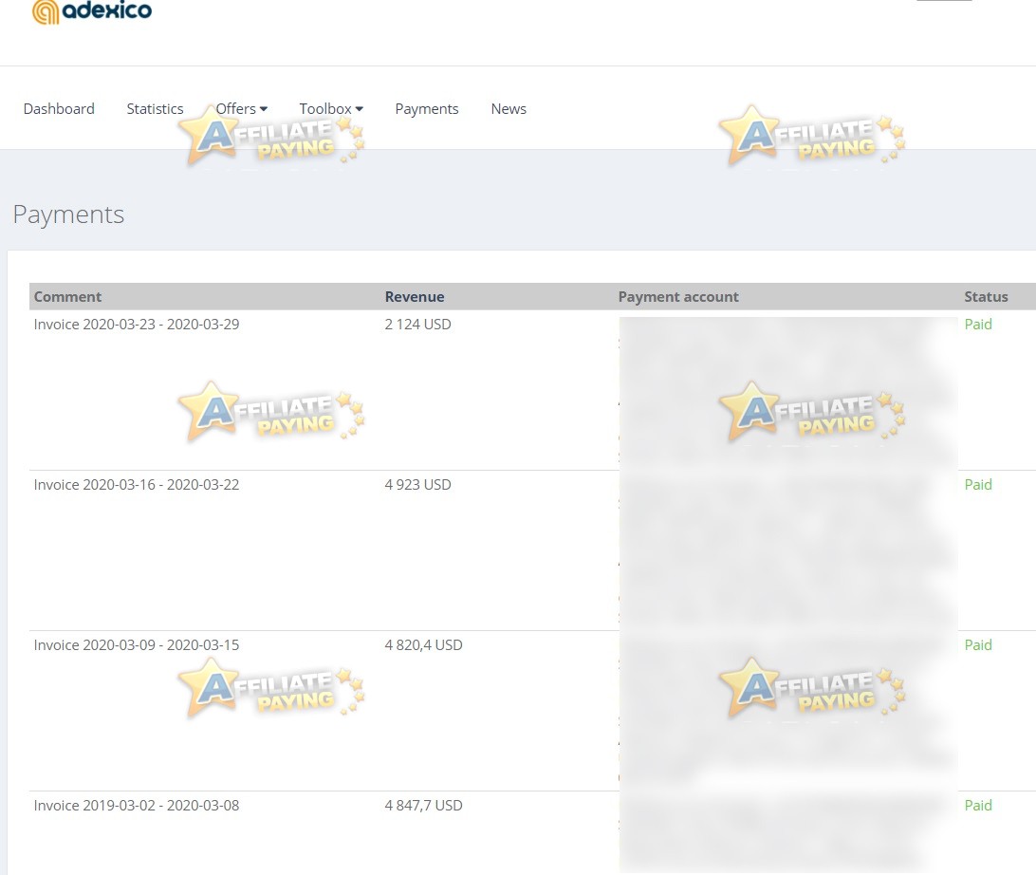Click the Payments page heading
Viewport: 1036px width, 875px height.
[68, 214]
